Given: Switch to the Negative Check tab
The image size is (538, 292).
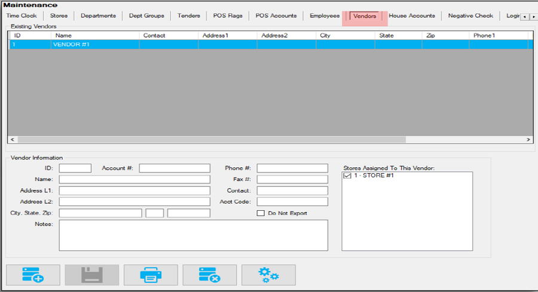Looking at the screenshot, I should [470, 16].
